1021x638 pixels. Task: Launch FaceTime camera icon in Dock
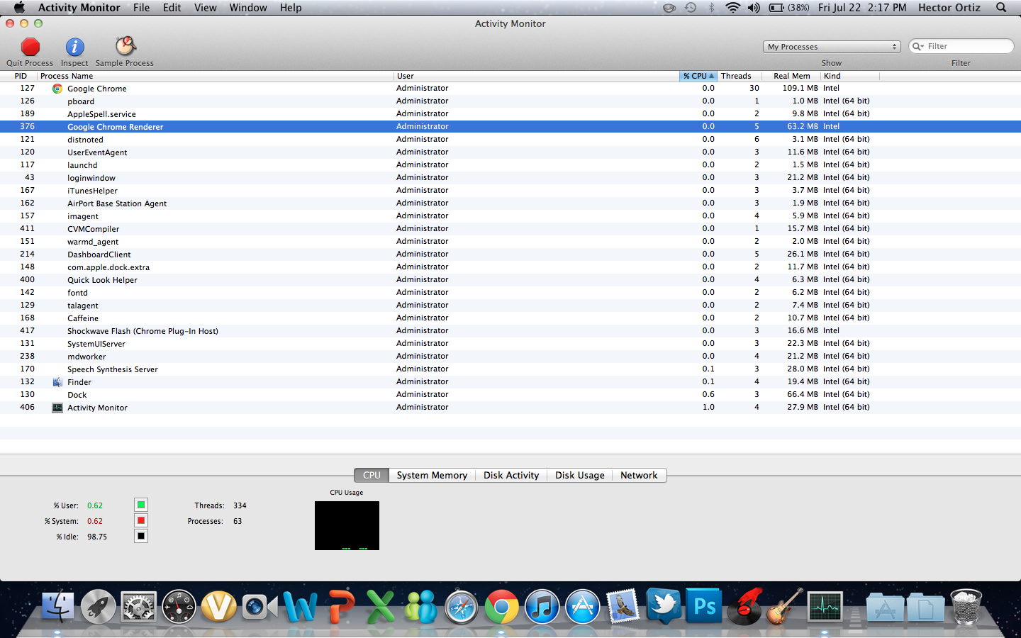tap(260, 608)
